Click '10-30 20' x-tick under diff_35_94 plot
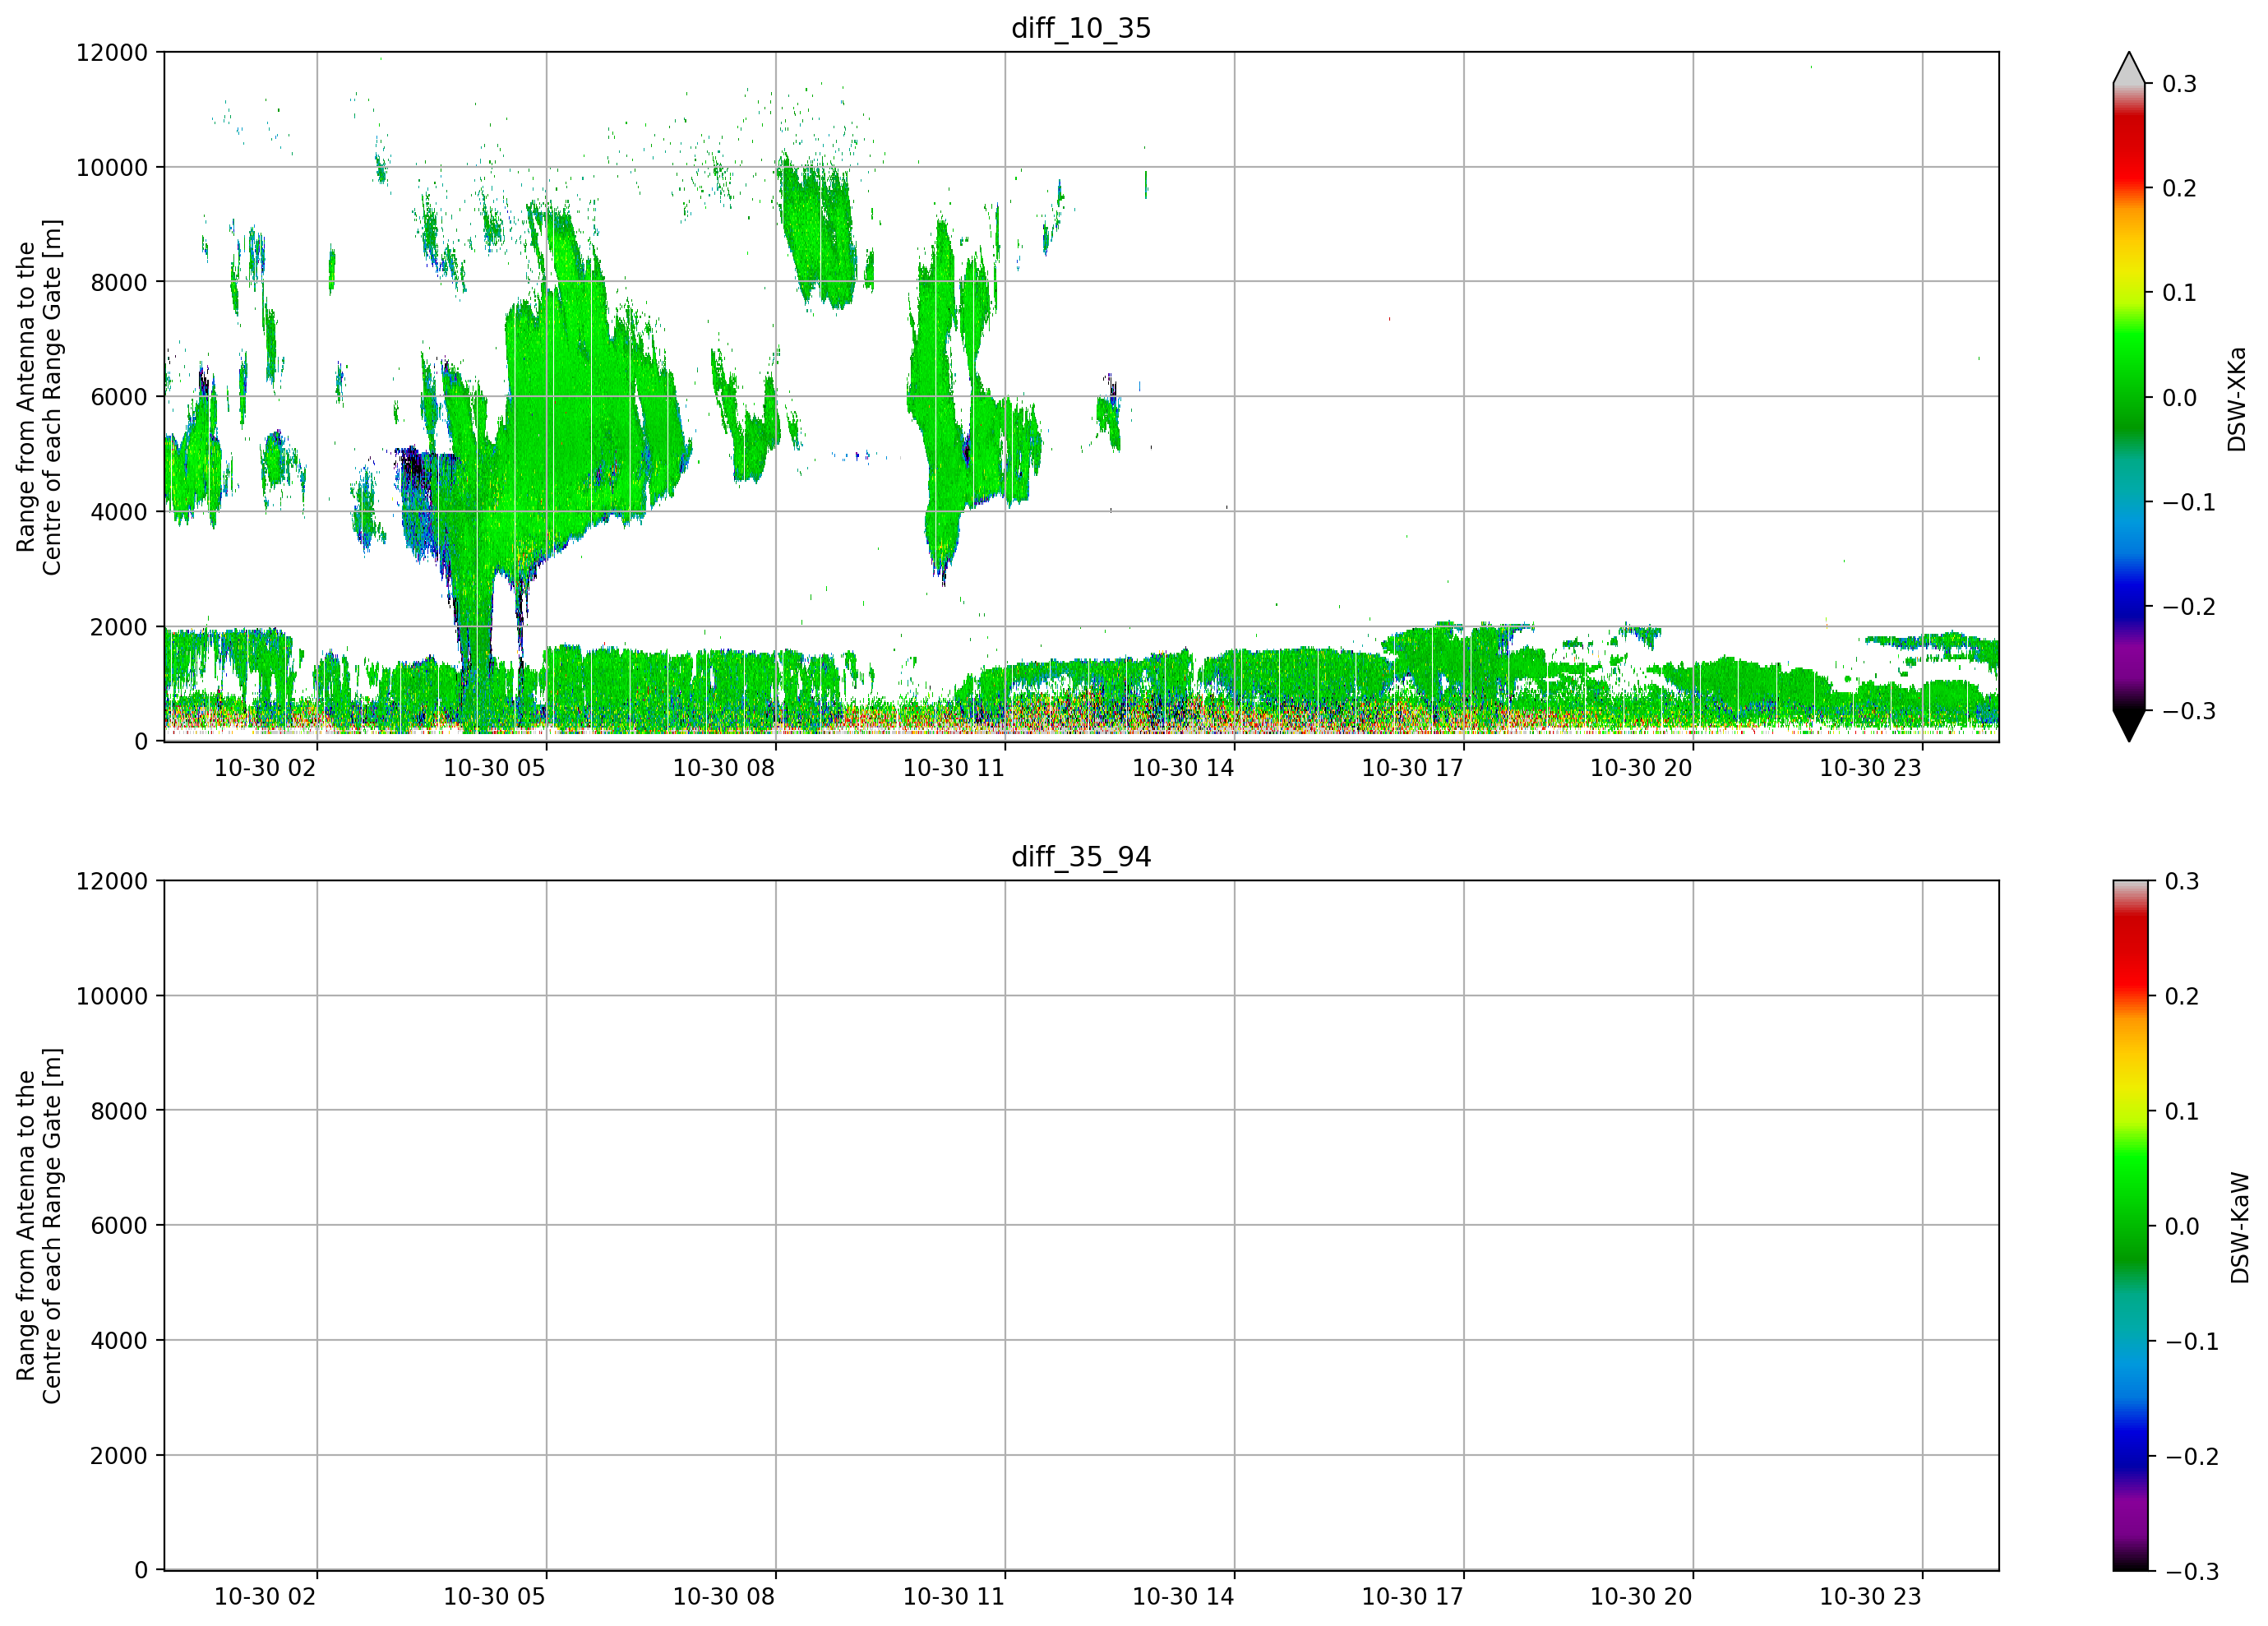The width and height of the screenshot is (2268, 1626). click(x=1641, y=1596)
